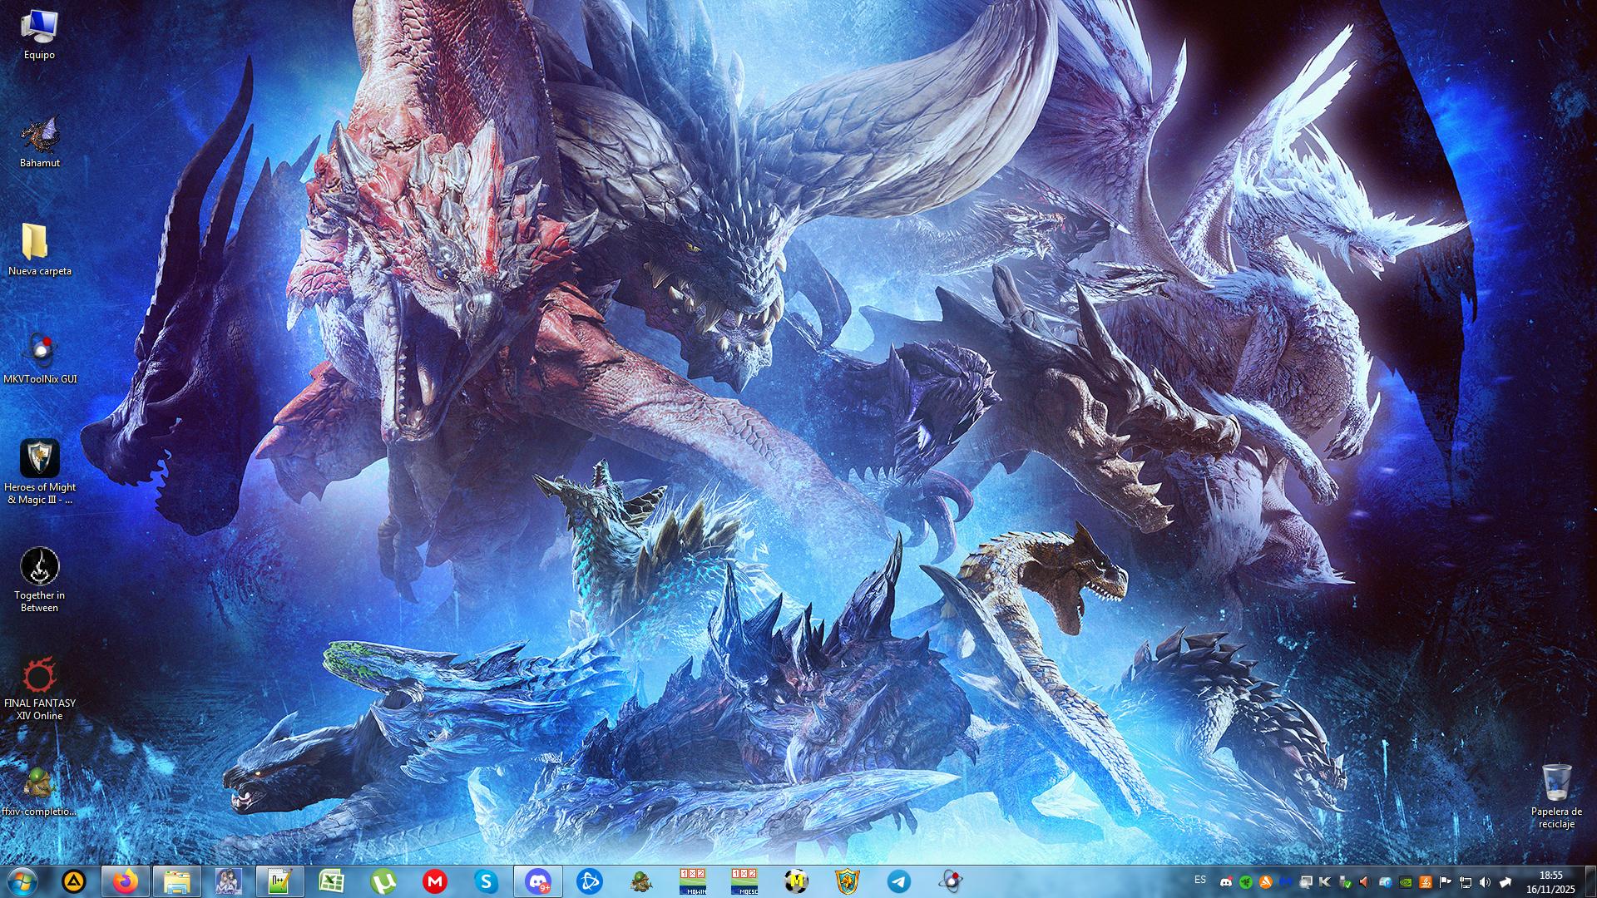The width and height of the screenshot is (1597, 898).
Task: Open the MEGA taskbar icon
Action: [434, 881]
